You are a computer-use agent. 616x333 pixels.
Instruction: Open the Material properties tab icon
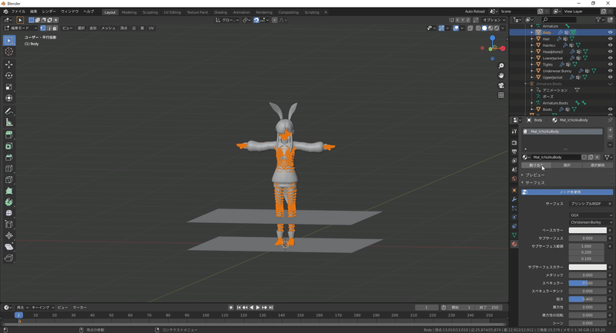[514, 244]
